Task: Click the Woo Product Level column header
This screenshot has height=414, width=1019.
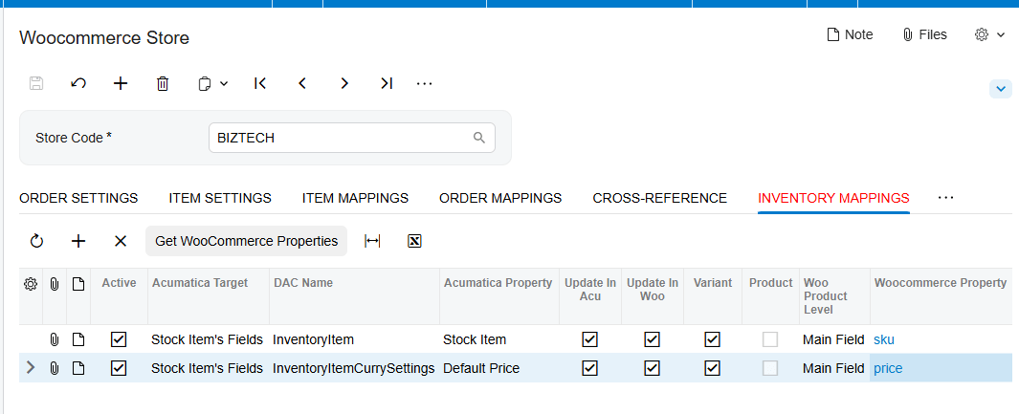Action: pyautogui.click(x=826, y=295)
